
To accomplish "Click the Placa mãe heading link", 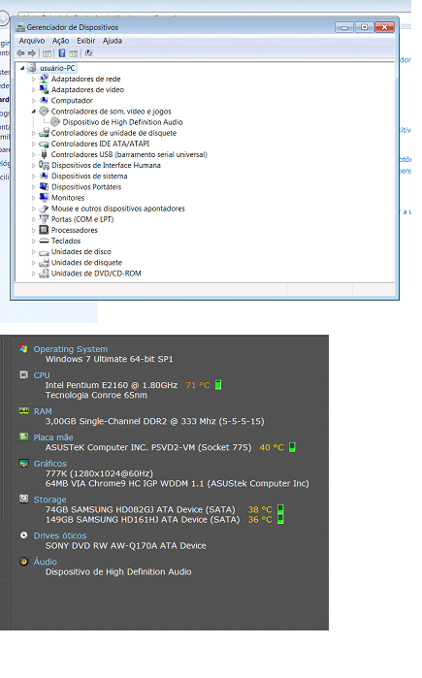I will point(53,437).
